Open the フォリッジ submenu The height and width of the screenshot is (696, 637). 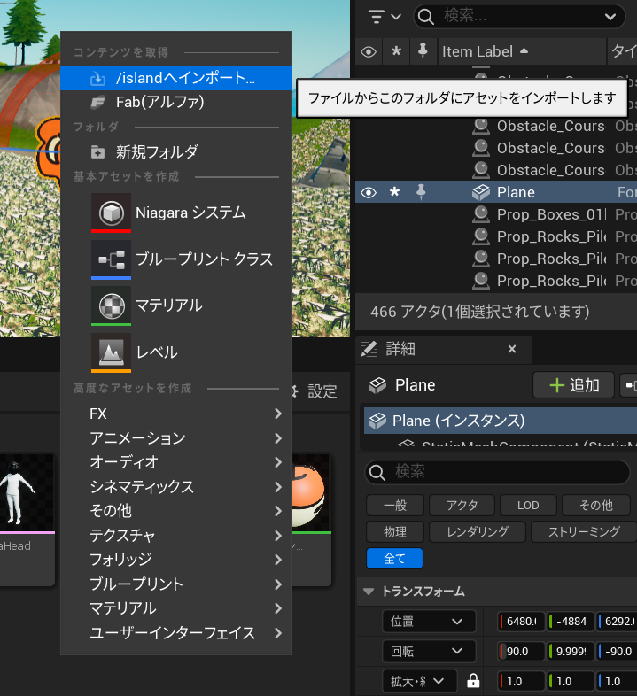click(x=176, y=560)
